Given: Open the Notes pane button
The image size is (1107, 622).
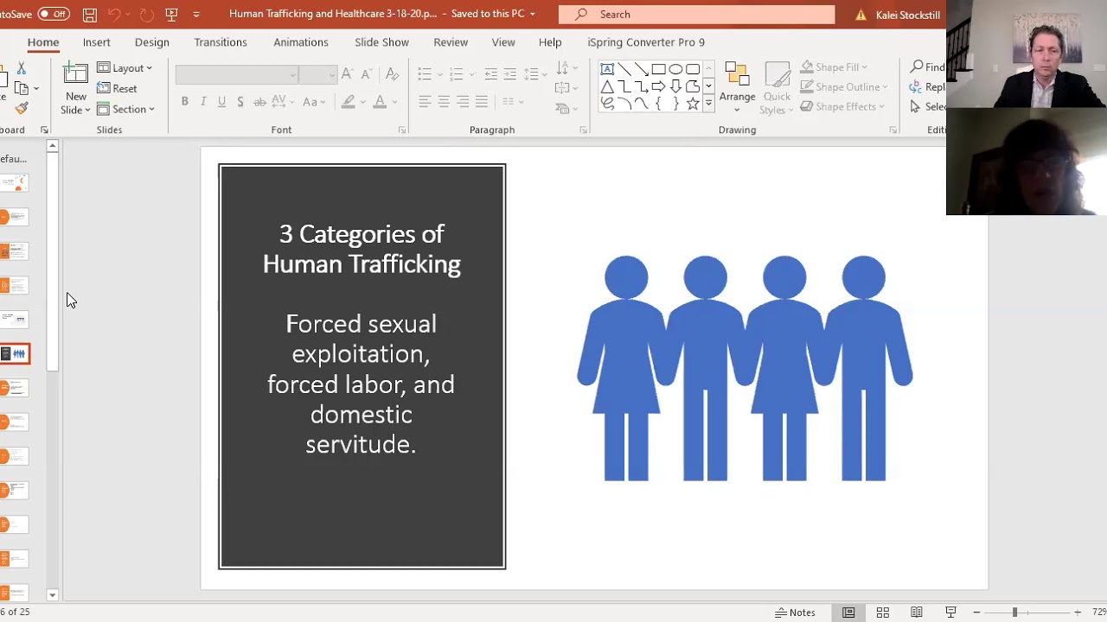Looking at the screenshot, I should (796, 612).
